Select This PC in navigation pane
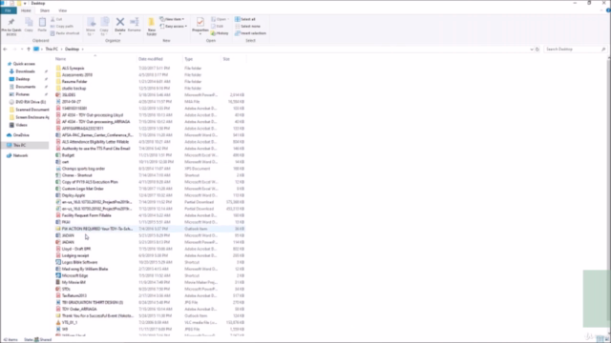The image size is (611, 343). point(19,145)
